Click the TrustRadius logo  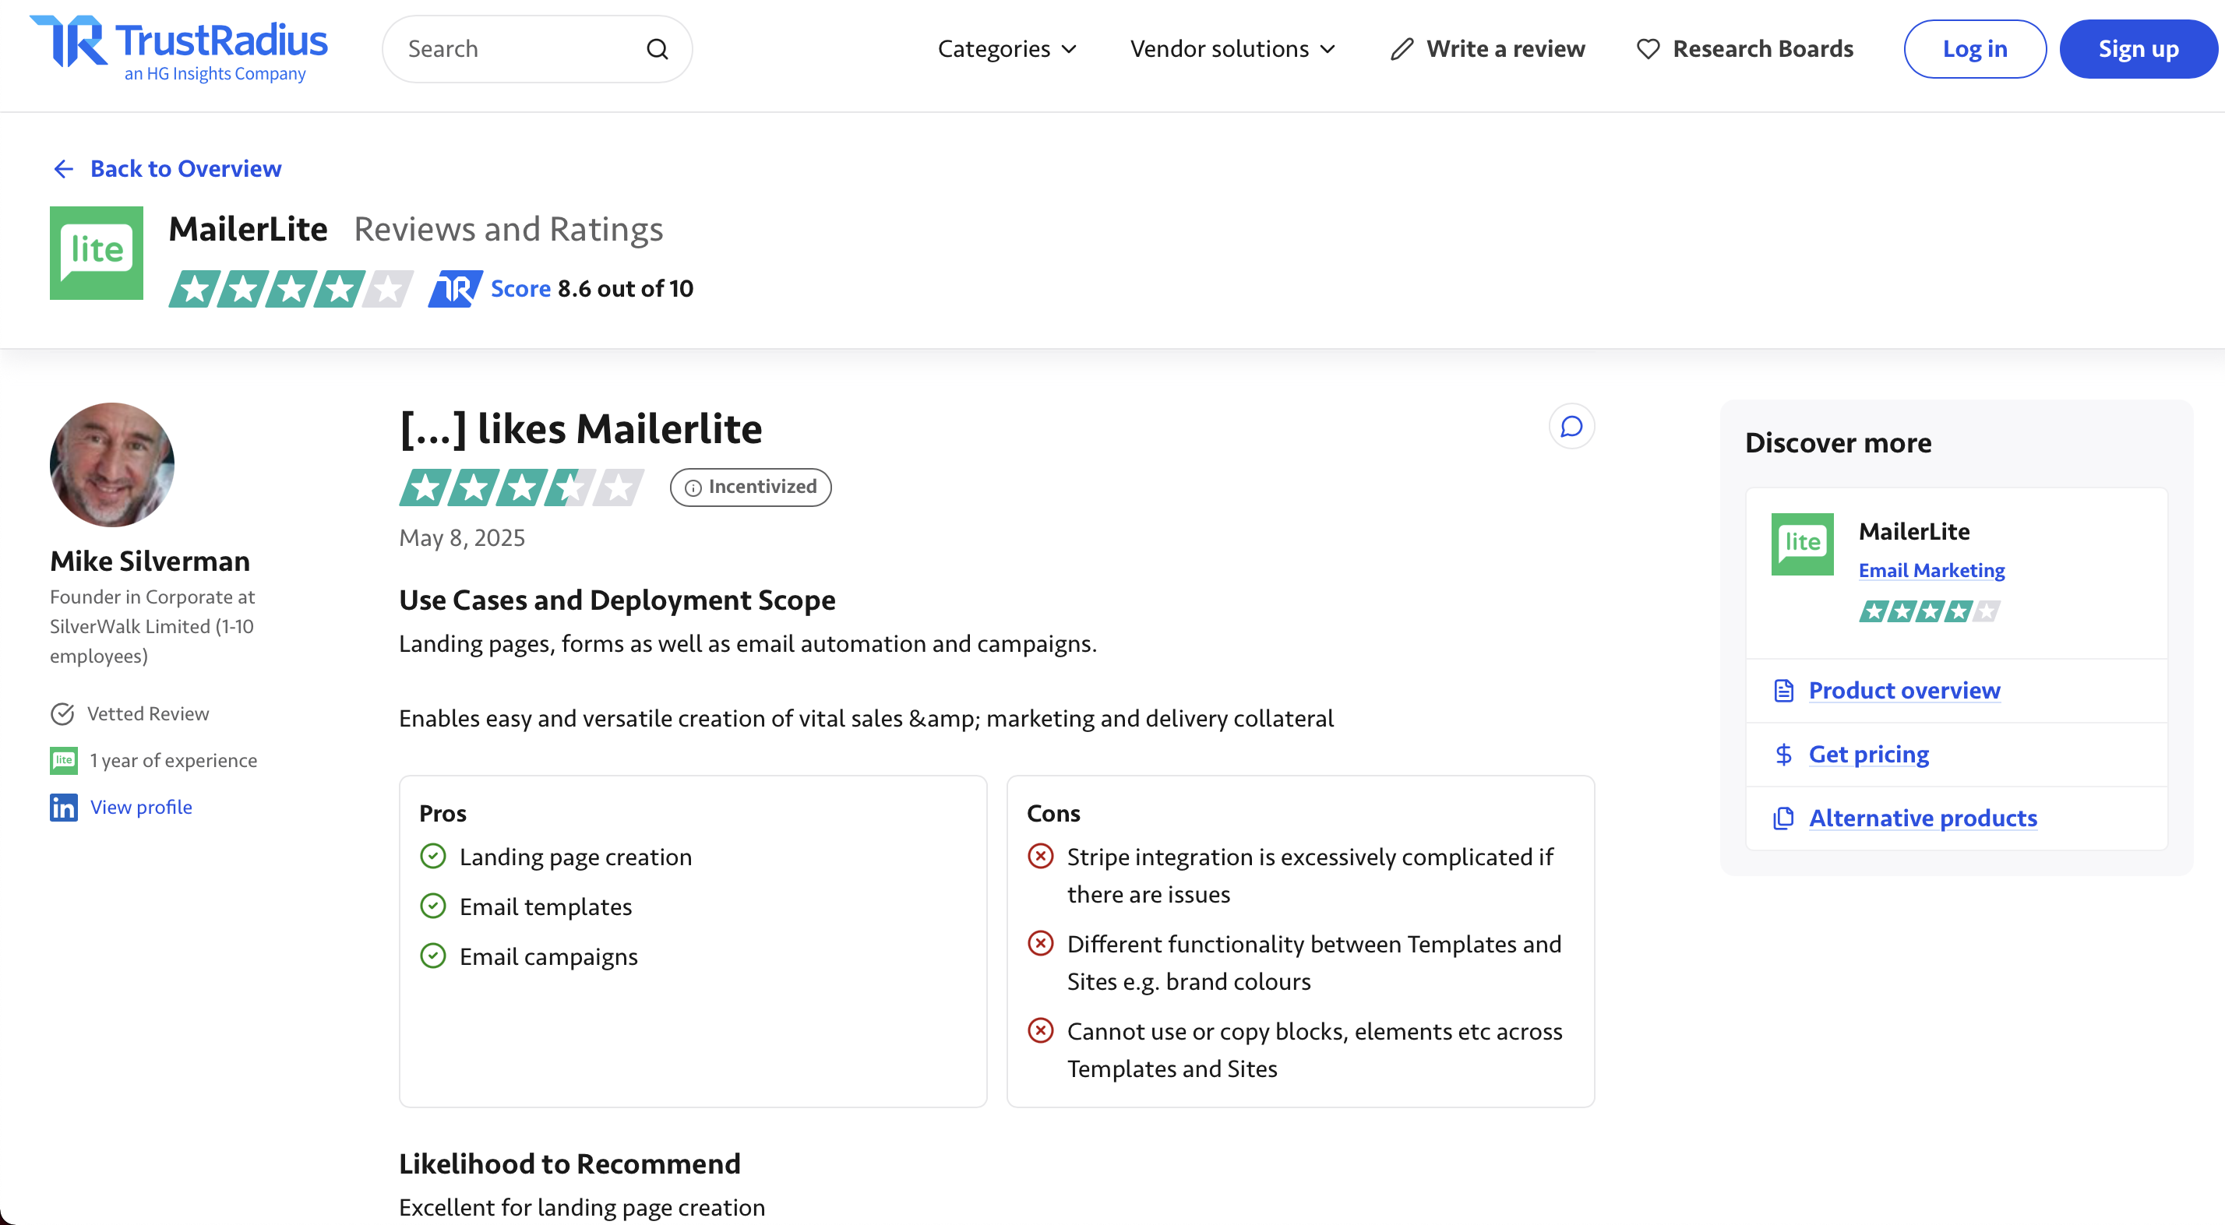tap(179, 48)
